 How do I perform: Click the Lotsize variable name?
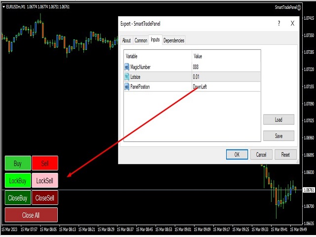pyautogui.click(x=135, y=77)
